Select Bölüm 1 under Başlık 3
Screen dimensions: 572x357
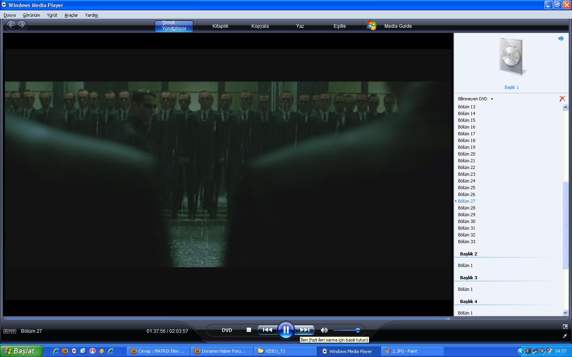point(466,289)
